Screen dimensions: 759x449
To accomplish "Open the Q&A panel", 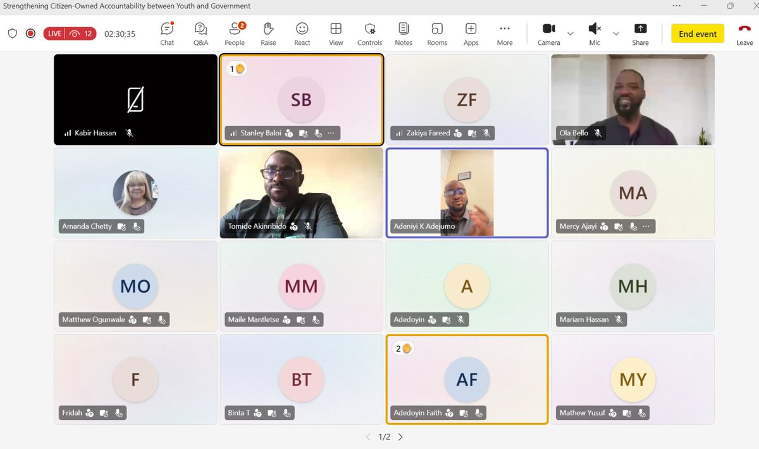I will point(201,34).
